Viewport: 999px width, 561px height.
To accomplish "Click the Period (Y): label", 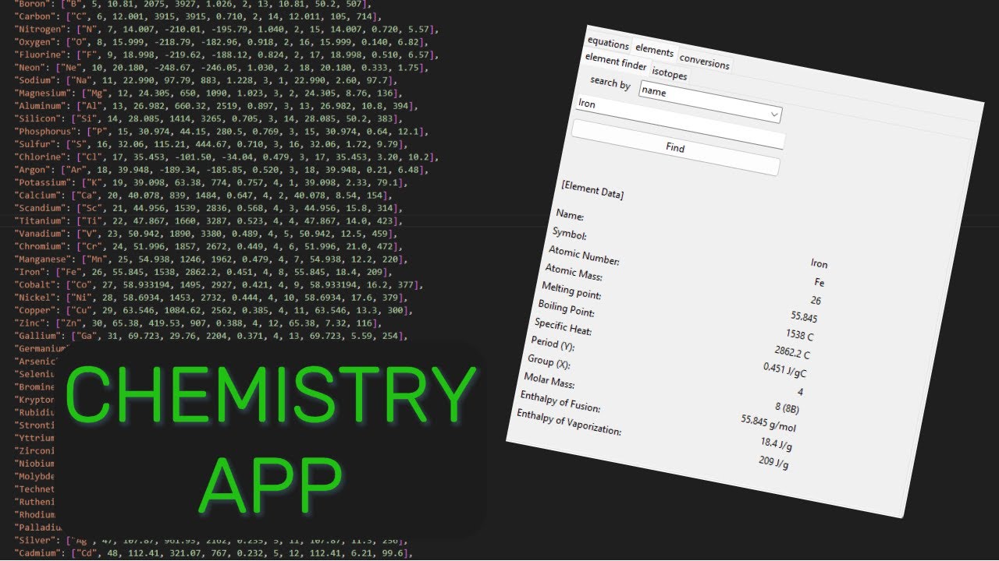I will (553, 344).
